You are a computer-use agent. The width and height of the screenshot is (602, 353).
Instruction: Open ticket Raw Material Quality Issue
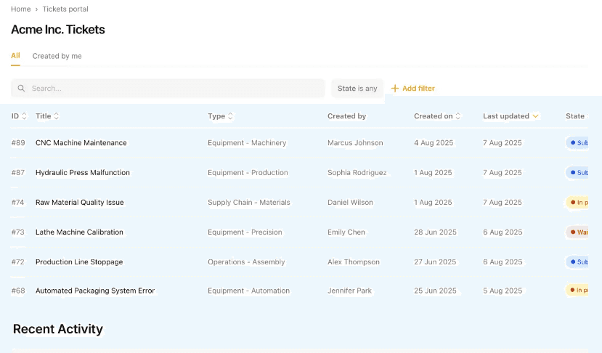point(79,203)
